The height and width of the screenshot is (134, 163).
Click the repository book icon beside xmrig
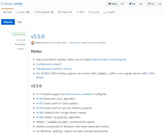pos(2,4)
